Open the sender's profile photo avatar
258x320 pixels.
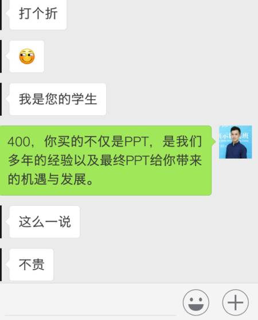236,142
